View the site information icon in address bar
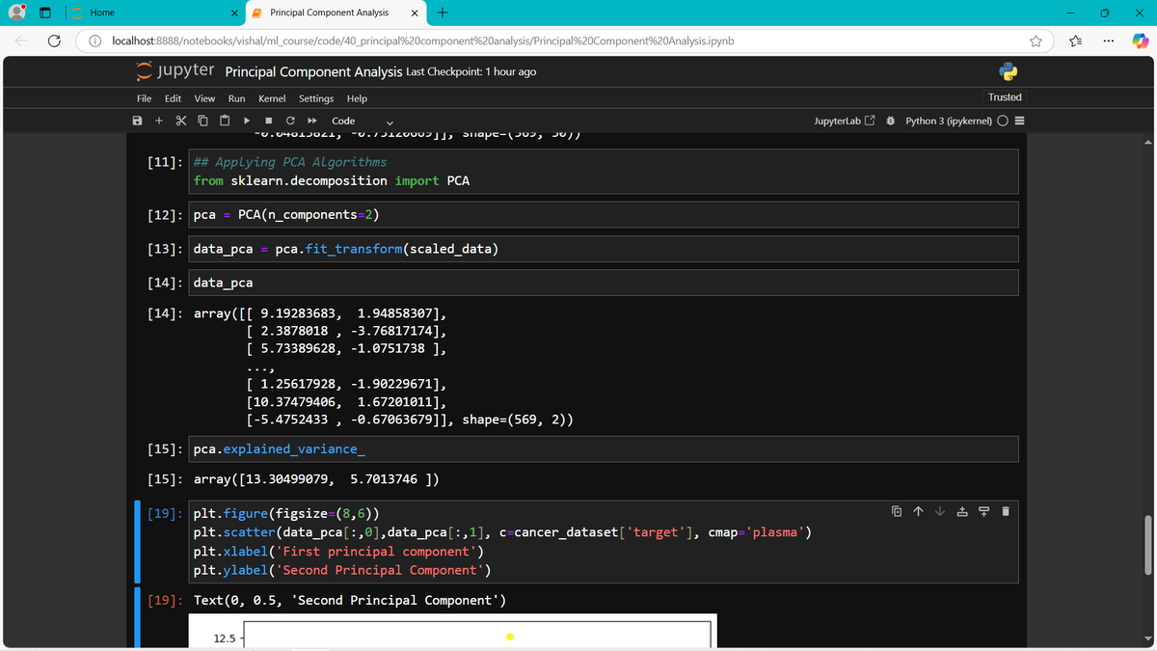 coord(96,41)
